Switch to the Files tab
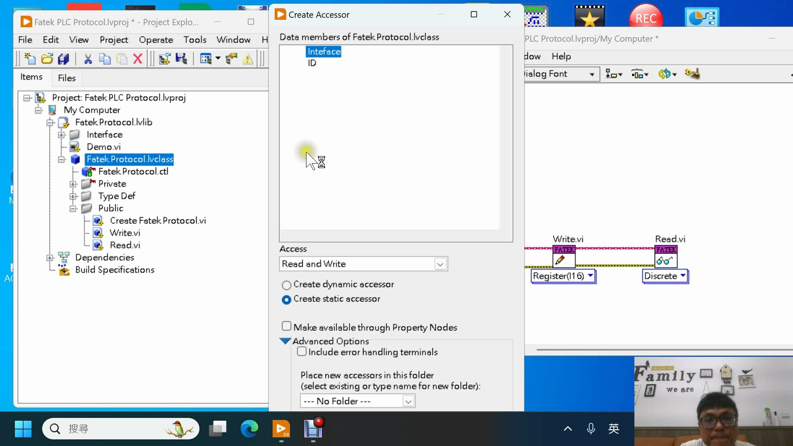Viewport: 793px width, 446px height. tap(66, 78)
